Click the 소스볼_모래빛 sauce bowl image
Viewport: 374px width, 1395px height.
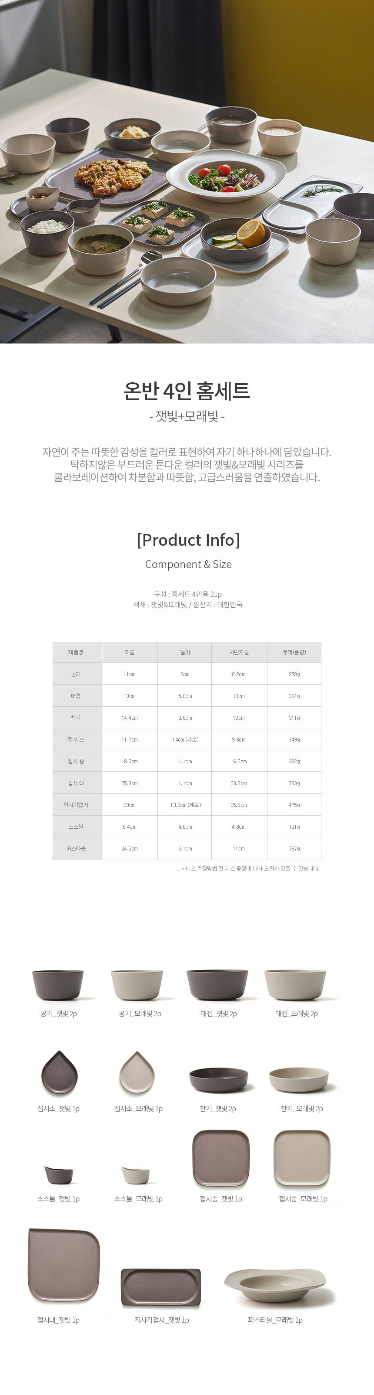136,1174
